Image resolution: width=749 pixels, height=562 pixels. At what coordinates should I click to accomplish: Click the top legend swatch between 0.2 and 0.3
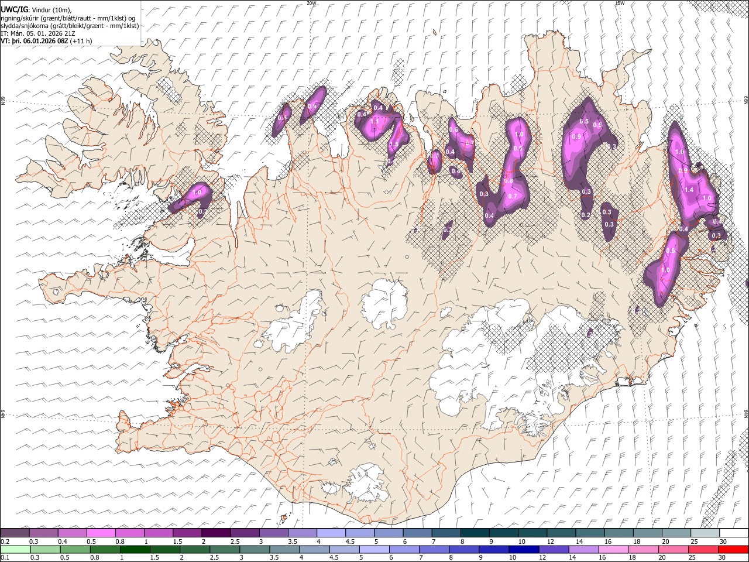(15, 533)
